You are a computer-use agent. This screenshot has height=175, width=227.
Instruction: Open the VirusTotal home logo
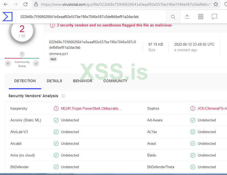[8, 17]
